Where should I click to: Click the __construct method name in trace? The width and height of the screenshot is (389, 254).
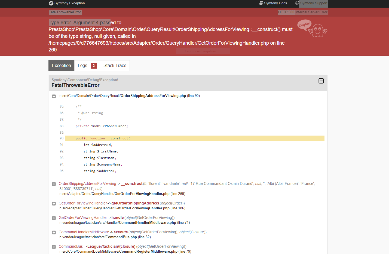pyautogui.click(x=132, y=184)
